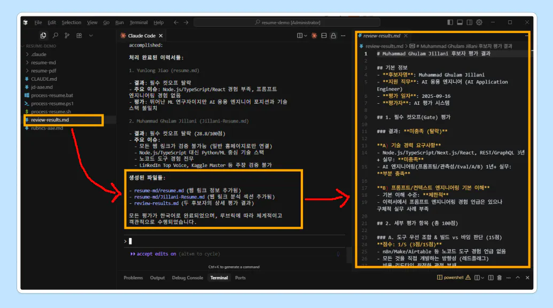Click the split rows icon in editor actions
Screen dimensions: 553x308
coord(324,36)
